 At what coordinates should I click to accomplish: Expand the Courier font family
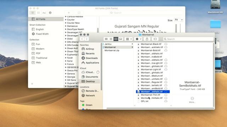[x=66, y=20]
